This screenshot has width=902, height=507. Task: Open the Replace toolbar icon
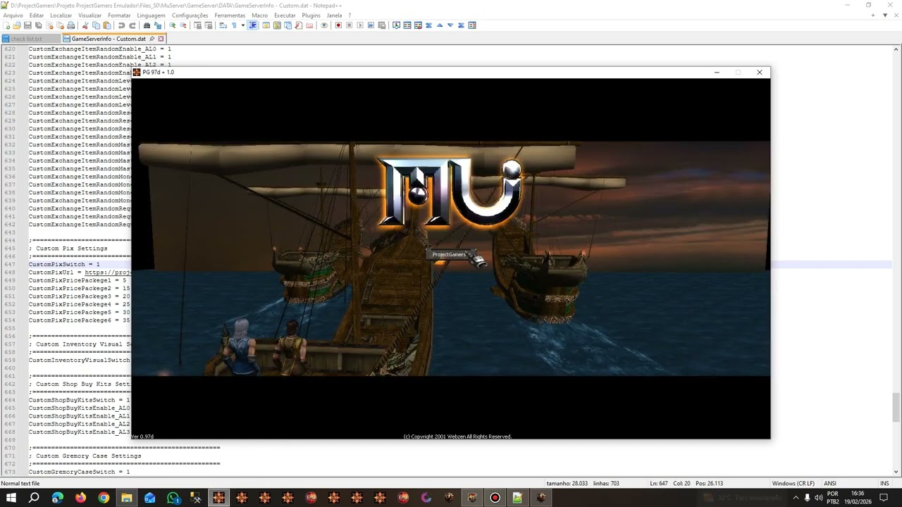tap(158, 25)
